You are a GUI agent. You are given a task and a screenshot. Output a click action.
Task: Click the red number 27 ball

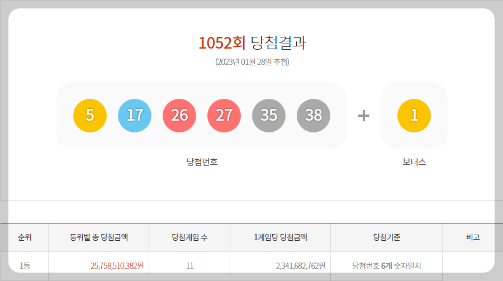click(x=224, y=116)
